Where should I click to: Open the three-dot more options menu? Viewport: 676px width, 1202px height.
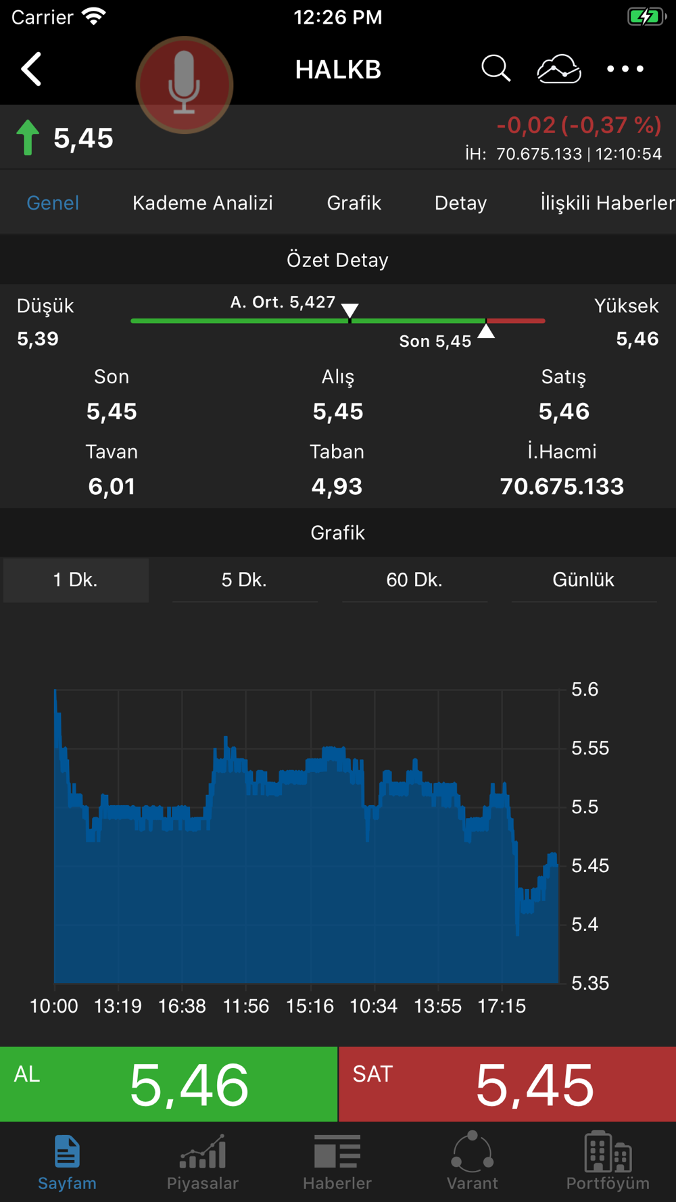pyautogui.click(x=625, y=69)
